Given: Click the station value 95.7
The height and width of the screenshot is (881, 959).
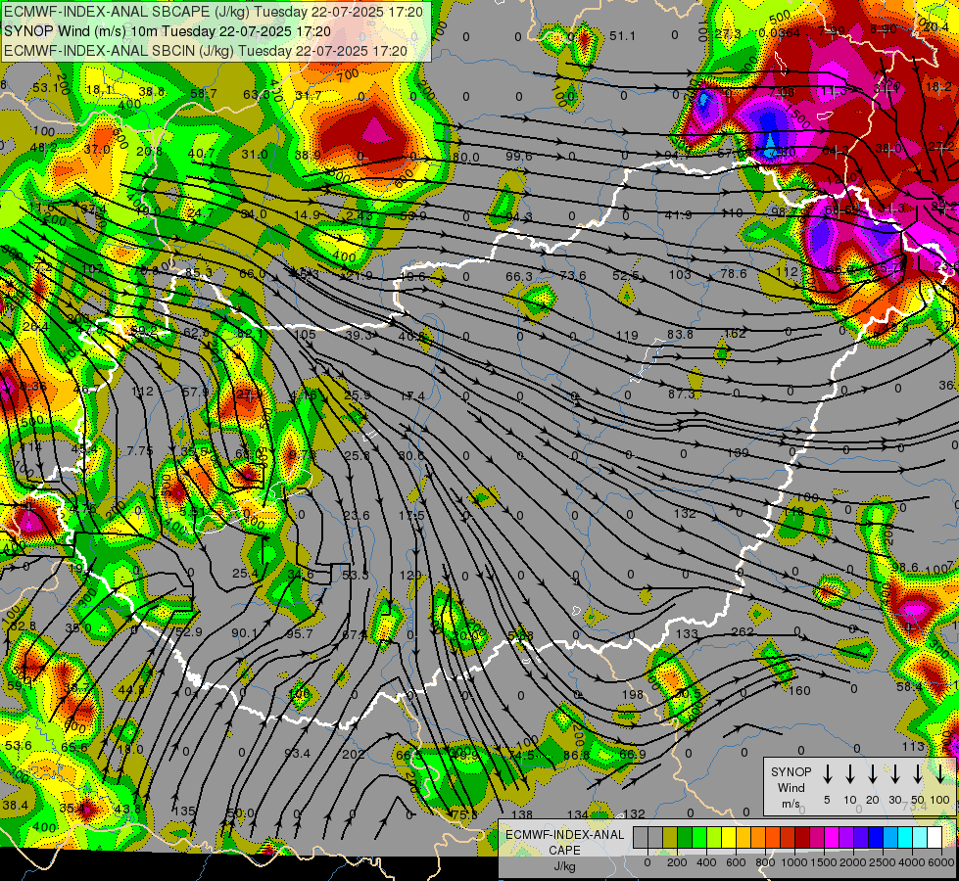Looking at the screenshot, I should [x=300, y=634].
